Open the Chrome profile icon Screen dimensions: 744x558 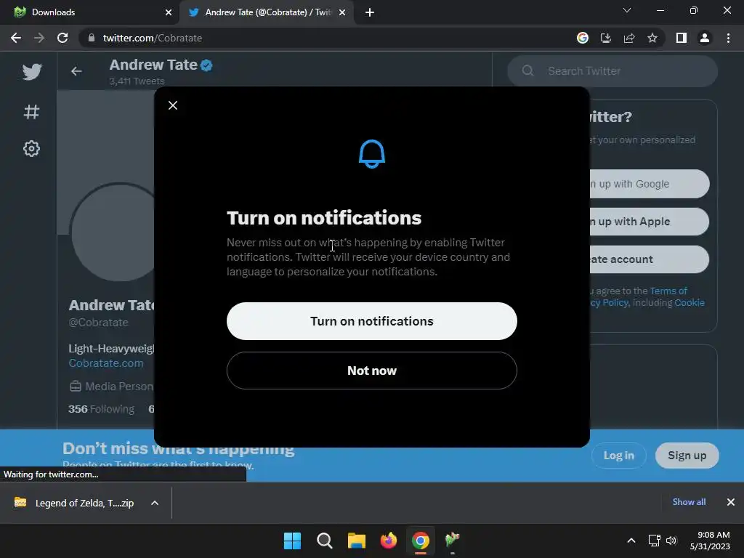point(705,38)
